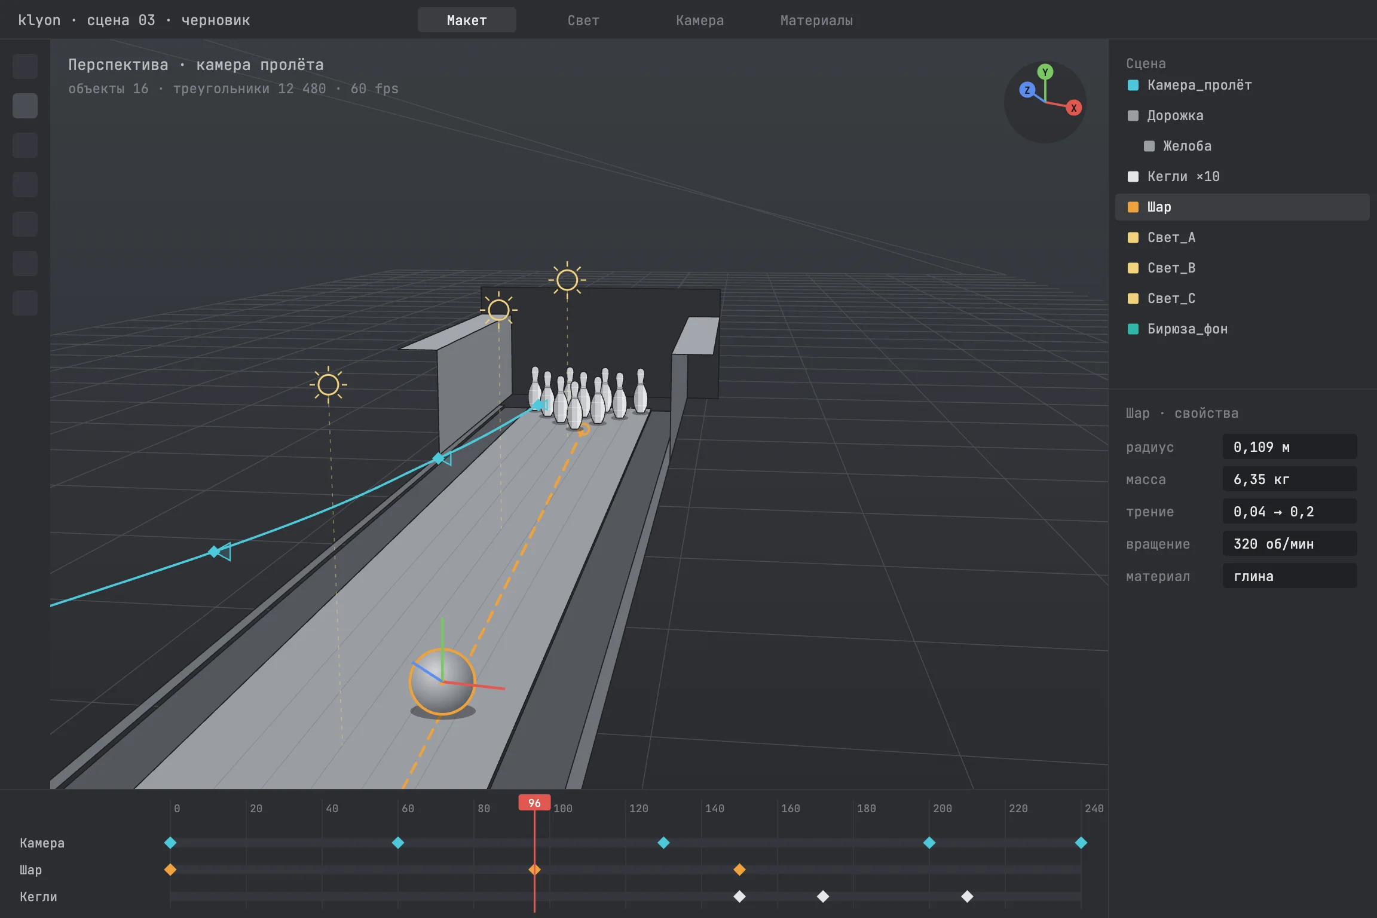Open the Камера tab
This screenshot has width=1377, height=918.
(x=700, y=20)
